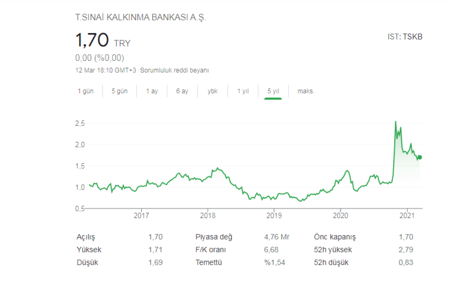The image size is (455, 289).
Task: Click the 'Önc kapanış' label
Action: tap(334, 237)
